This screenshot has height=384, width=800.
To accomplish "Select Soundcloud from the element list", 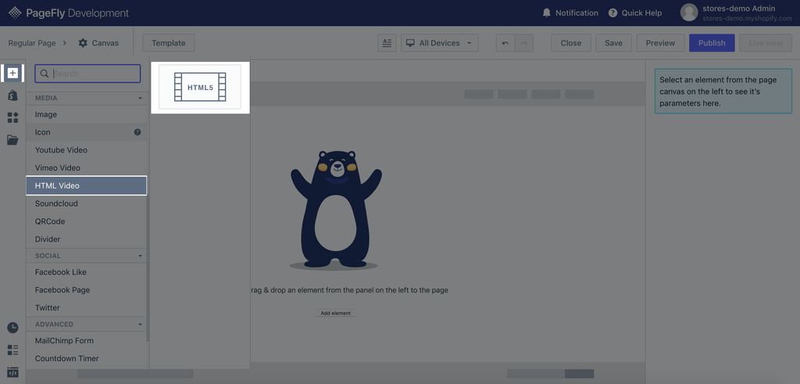I will tap(56, 203).
